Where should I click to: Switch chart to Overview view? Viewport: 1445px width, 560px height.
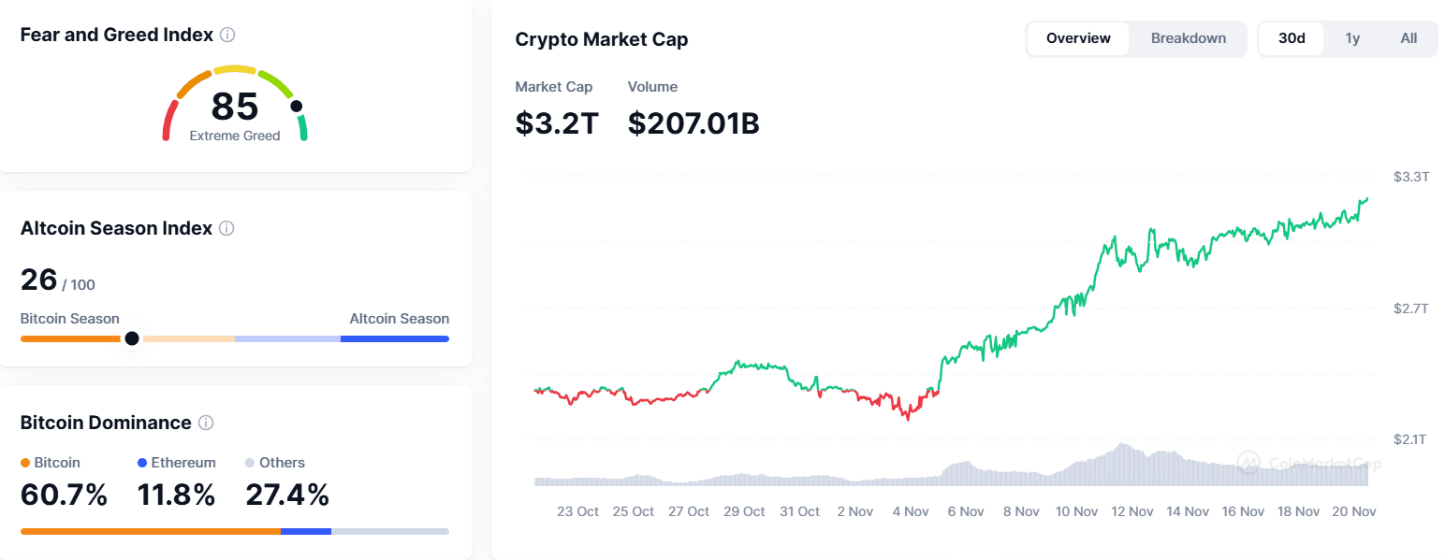(1078, 38)
